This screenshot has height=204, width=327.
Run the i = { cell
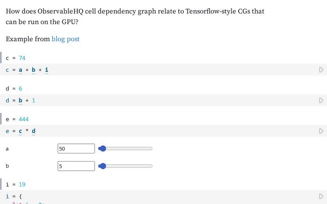(321, 196)
